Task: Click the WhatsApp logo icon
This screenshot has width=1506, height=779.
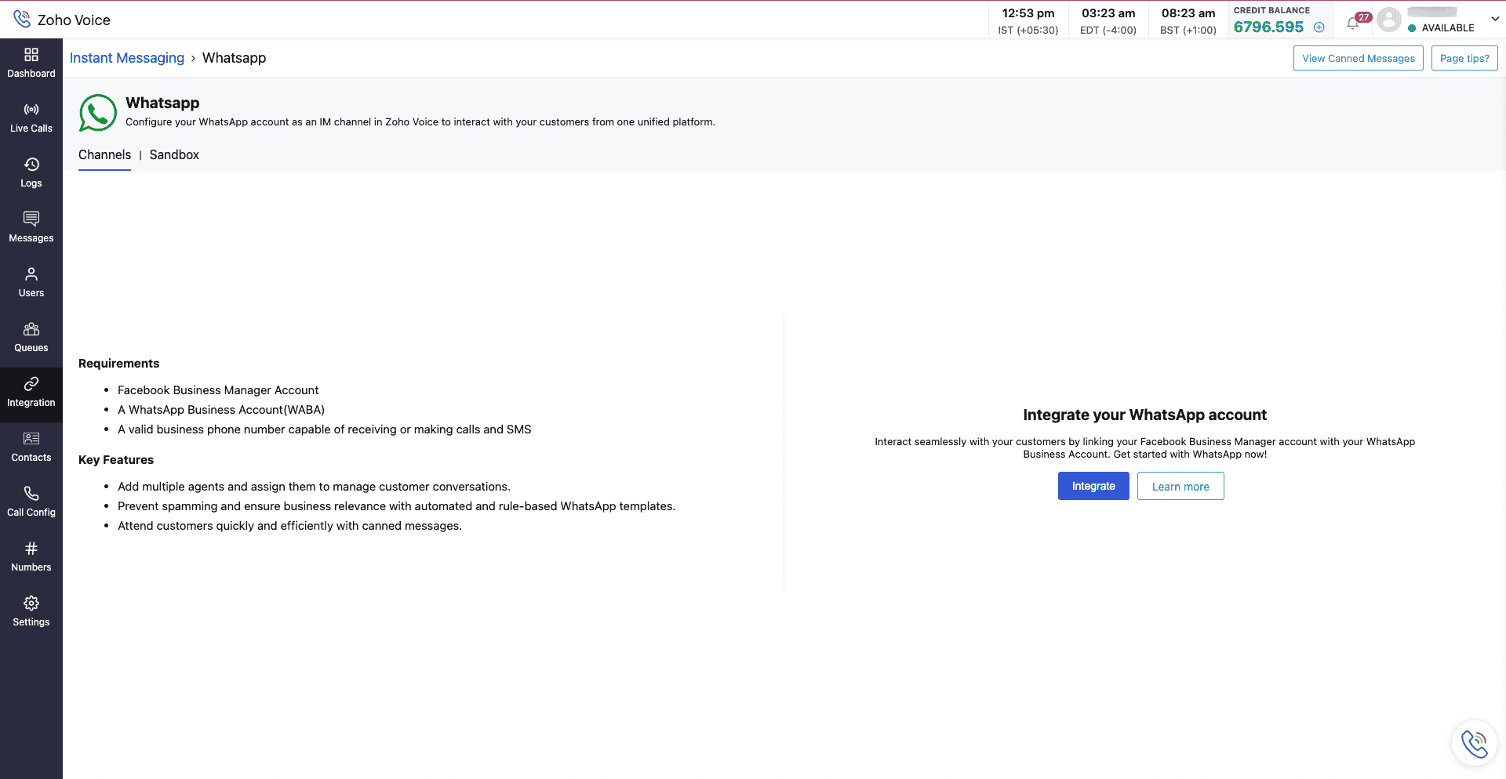Action: pos(98,113)
